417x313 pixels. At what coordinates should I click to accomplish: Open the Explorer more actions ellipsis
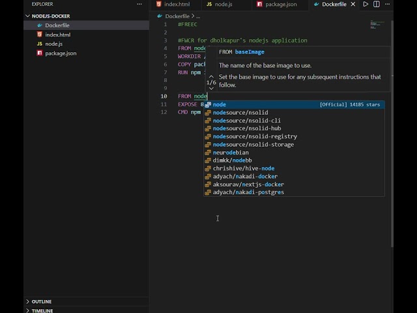139,4
